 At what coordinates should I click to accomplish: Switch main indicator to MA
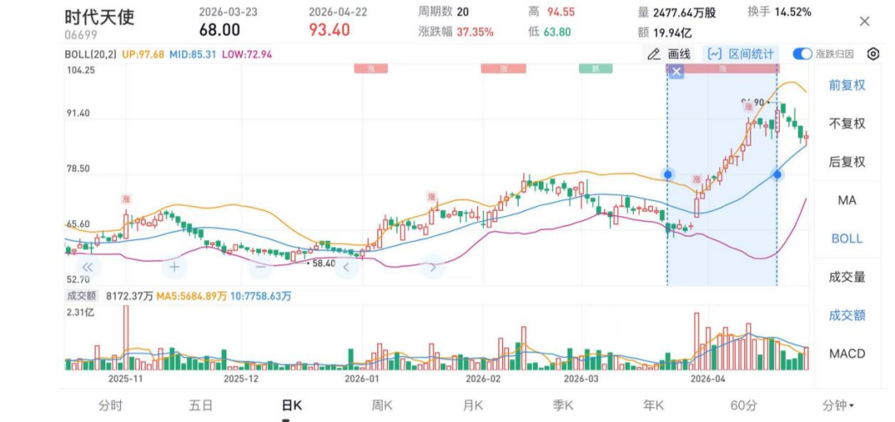(847, 200)
